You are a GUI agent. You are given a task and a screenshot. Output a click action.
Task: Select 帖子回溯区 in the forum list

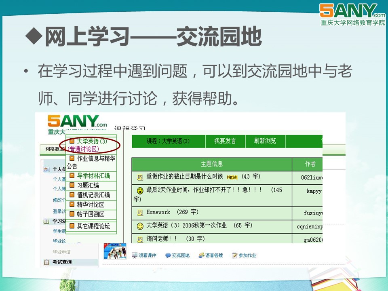click(x=91, y=214)
